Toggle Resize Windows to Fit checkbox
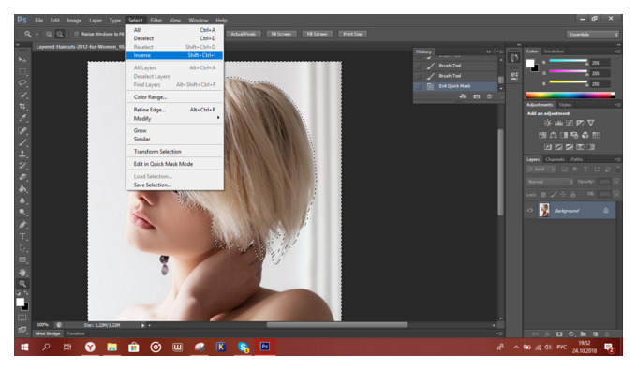The width and height of the screenshot is (637, 370). [76, 34]
